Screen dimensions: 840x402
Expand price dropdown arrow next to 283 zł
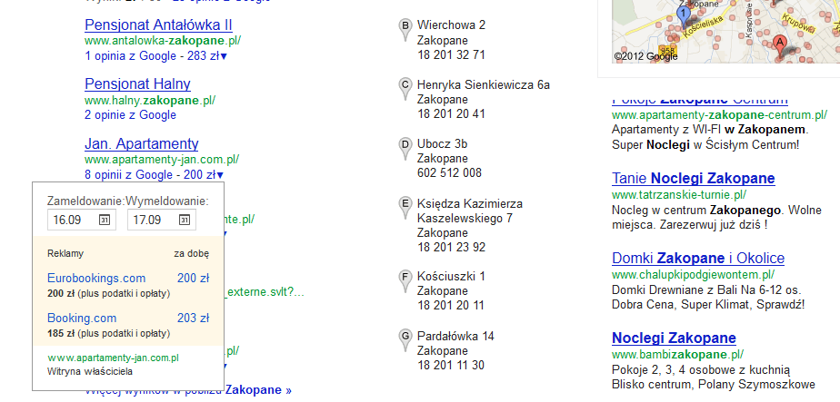tap(224, 56)
